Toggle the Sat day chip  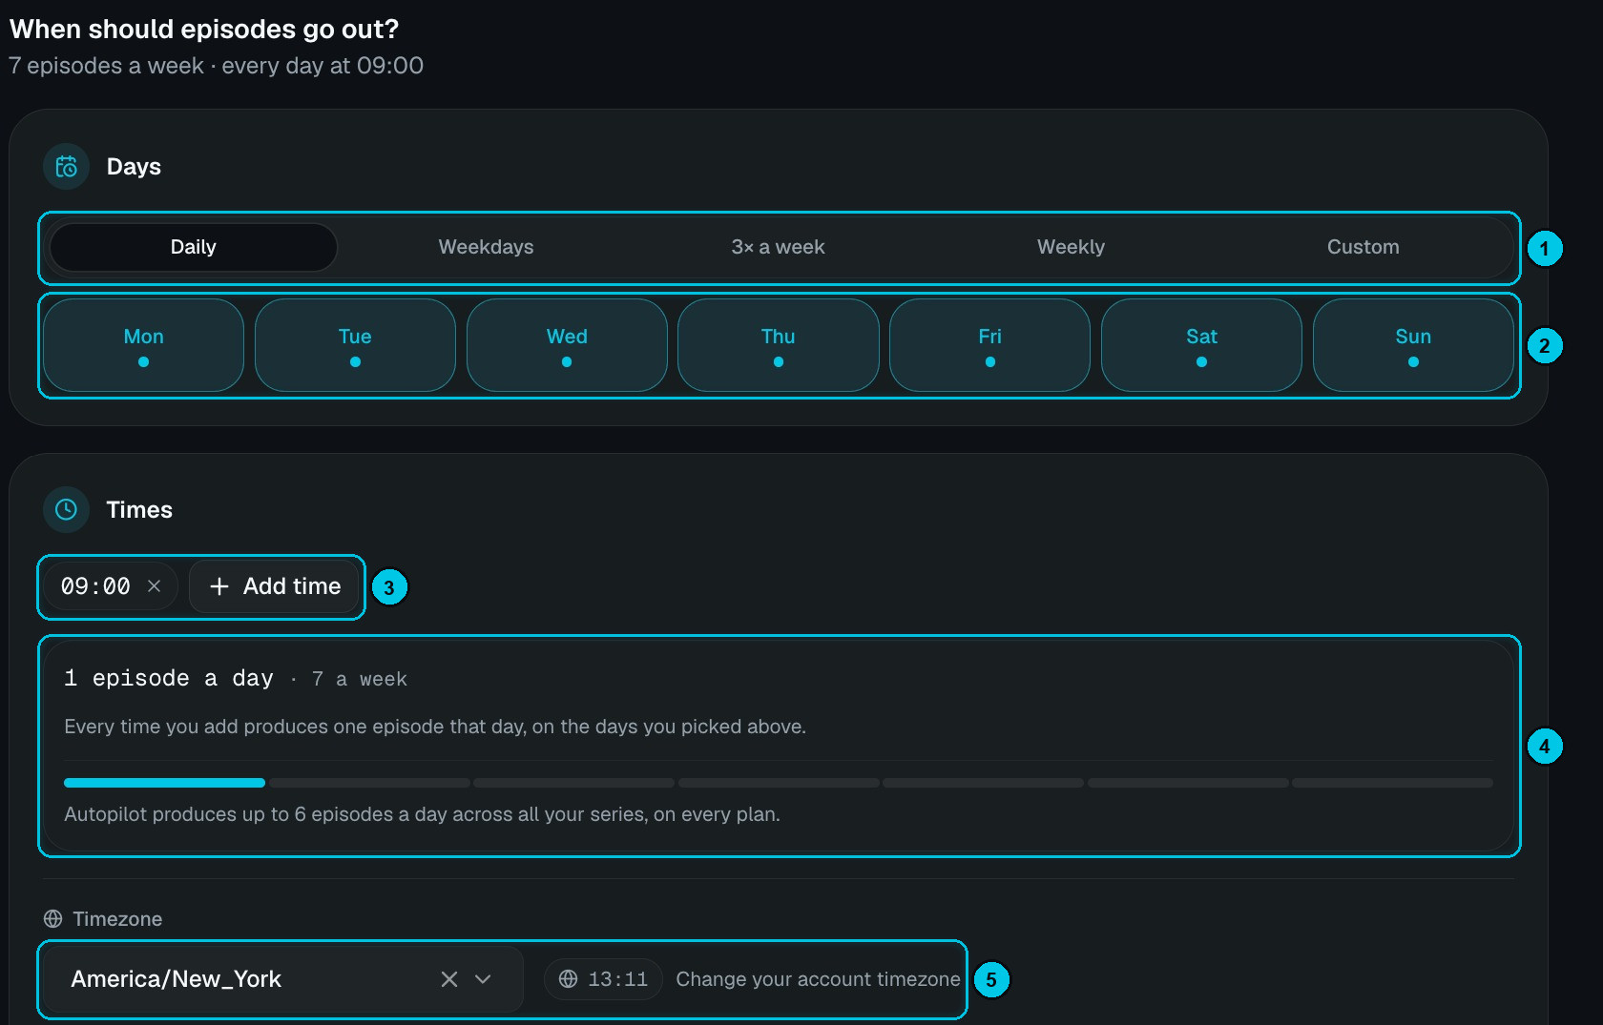pos(1201,345)
